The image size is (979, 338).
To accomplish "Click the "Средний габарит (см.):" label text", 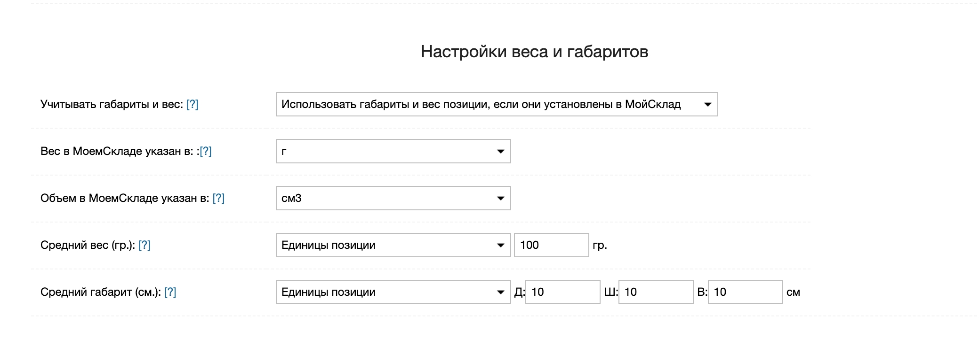I will coord(100,292).
